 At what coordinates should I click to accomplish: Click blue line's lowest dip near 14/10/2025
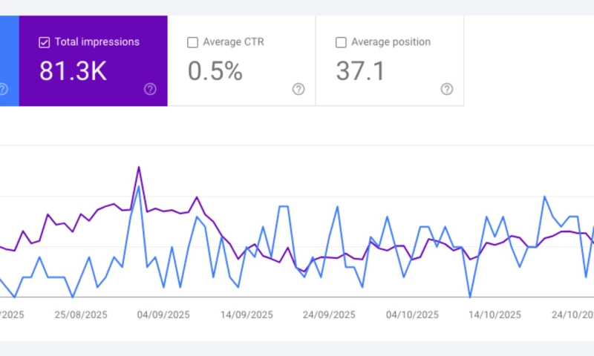(x=470, y=297)
